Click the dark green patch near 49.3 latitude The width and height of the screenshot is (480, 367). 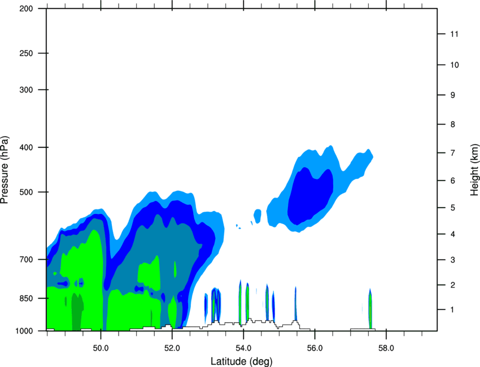[77, 312]
